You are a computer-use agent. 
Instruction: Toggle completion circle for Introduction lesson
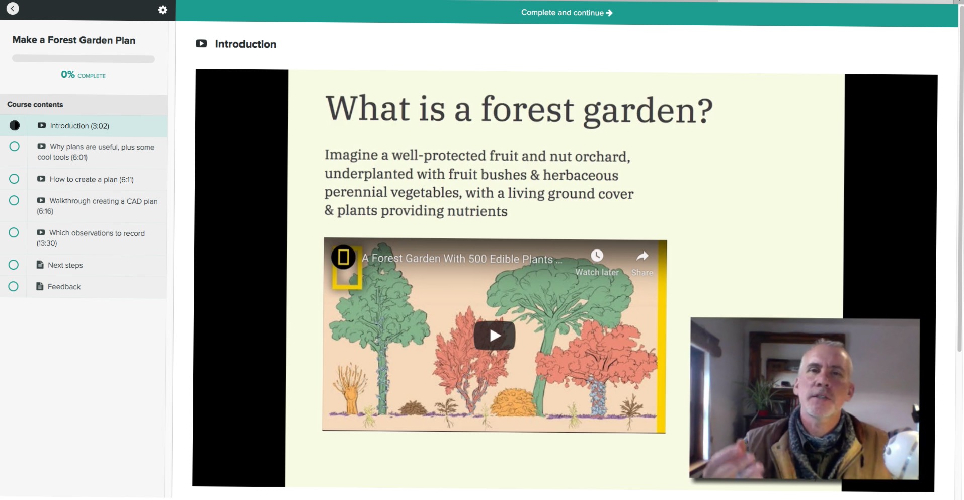pyautogui.click(x=15, y=125)
